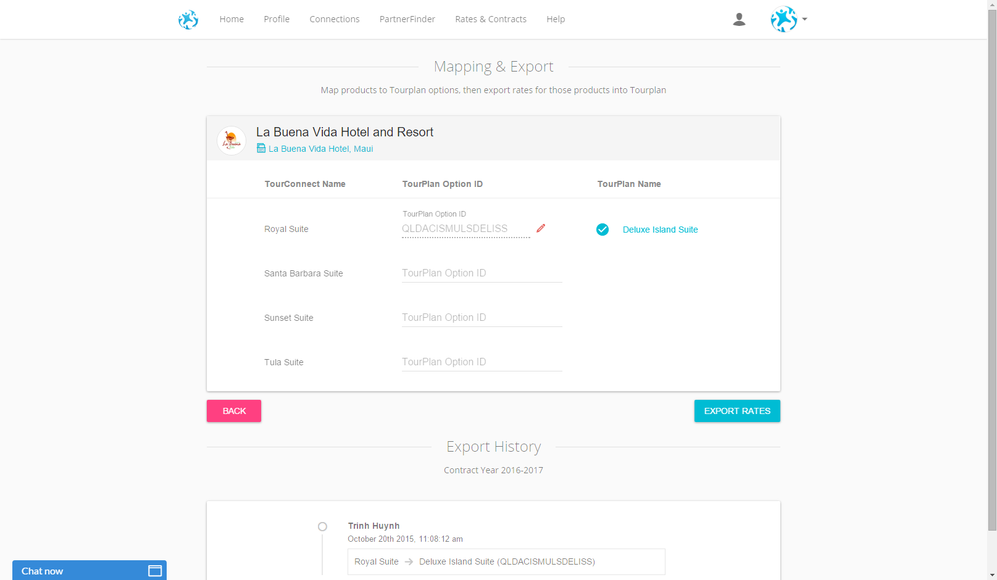The height and width of the screenshot is (580, 997).
Task: Expand the company avatar dropdown arrow
Action: point(804,19)
